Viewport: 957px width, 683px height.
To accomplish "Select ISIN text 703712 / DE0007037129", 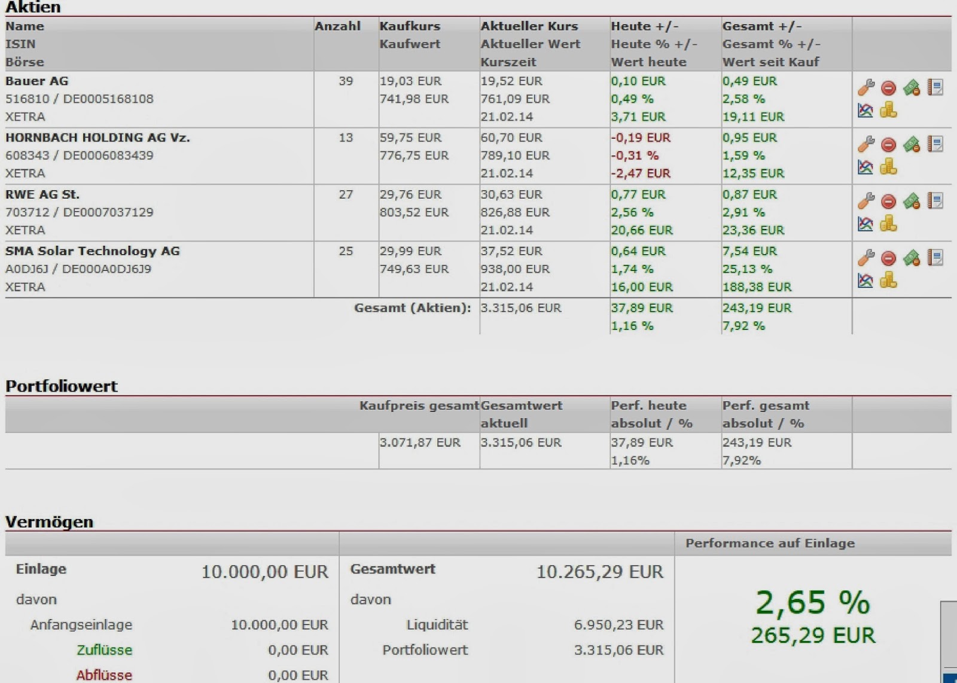I will point(80,212).
